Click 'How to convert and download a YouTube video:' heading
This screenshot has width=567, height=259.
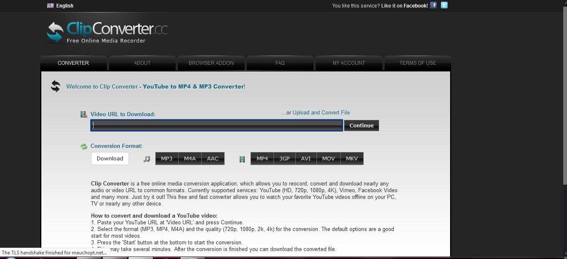(154, 216)
